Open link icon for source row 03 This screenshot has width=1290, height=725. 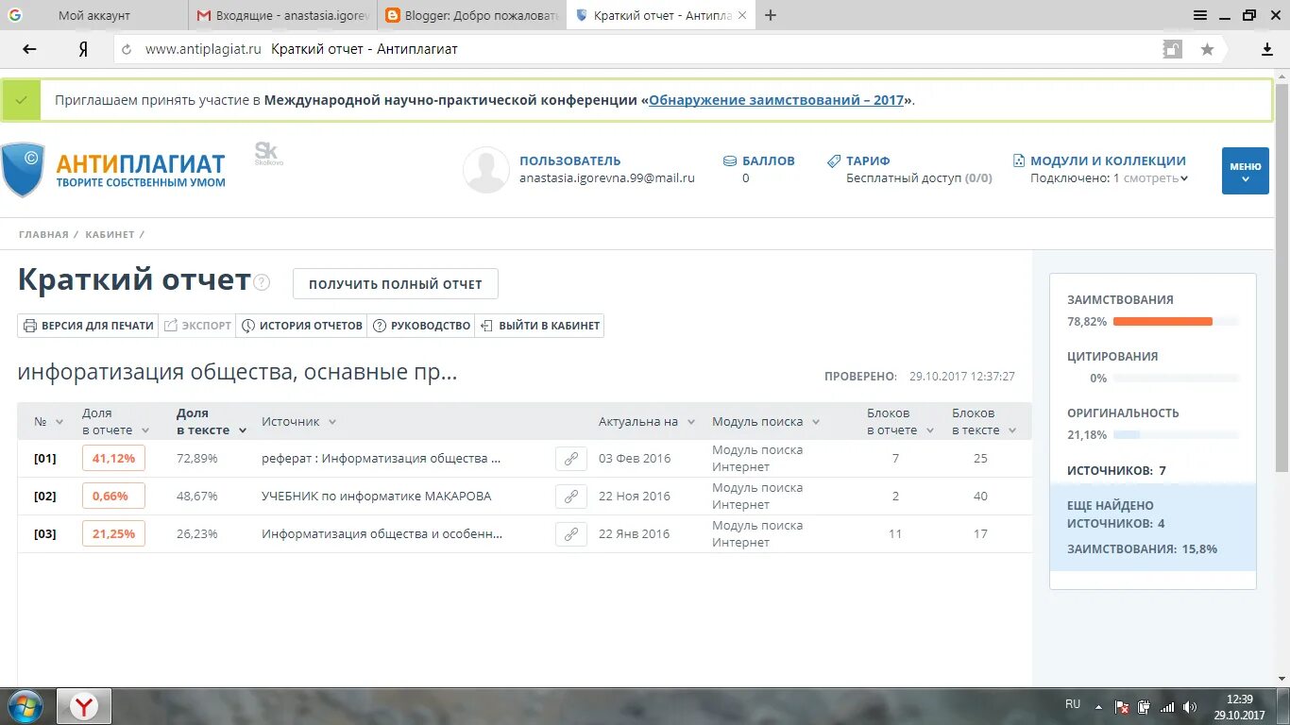point(570,533)
